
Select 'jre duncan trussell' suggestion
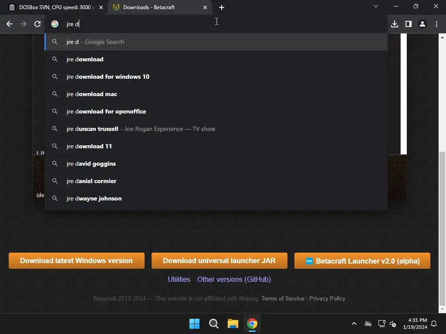216,129
